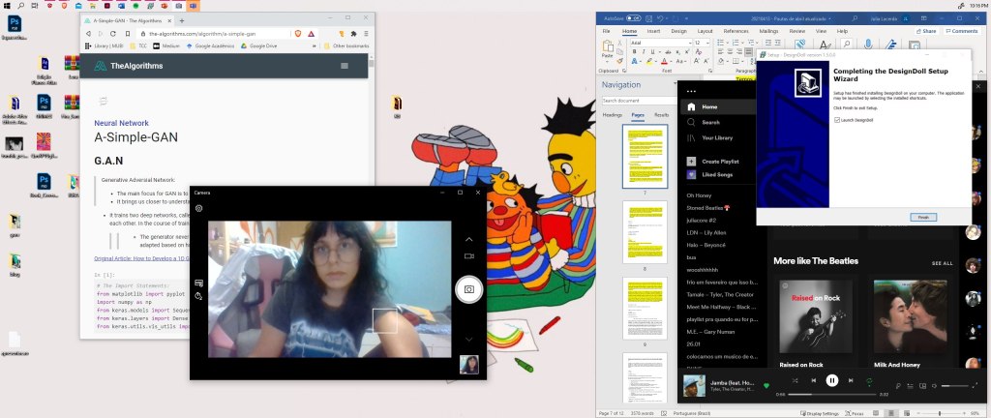Image resolution: width=991 pixels, height=418 pixels.
Task: Open Search in Spotify sidebar
Action: (710, 122)
